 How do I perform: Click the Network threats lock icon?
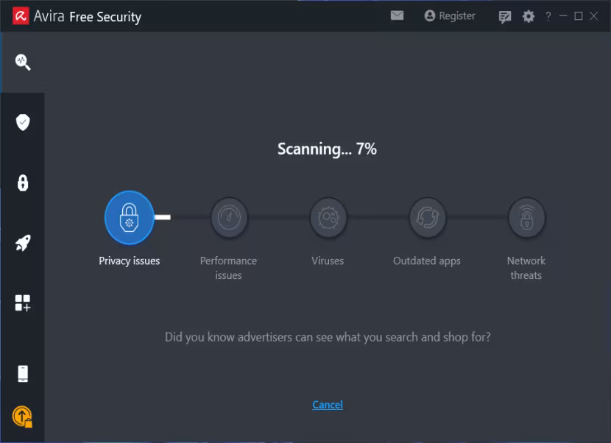point(526,217)
